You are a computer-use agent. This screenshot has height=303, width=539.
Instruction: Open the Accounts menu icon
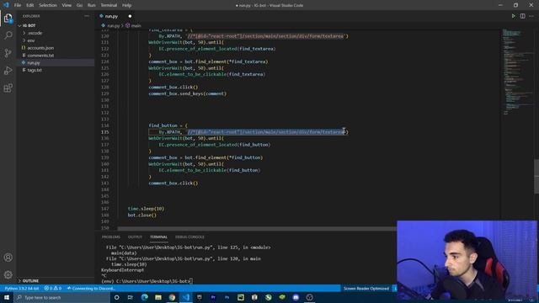pyautogui.click(x=8, y=258)
